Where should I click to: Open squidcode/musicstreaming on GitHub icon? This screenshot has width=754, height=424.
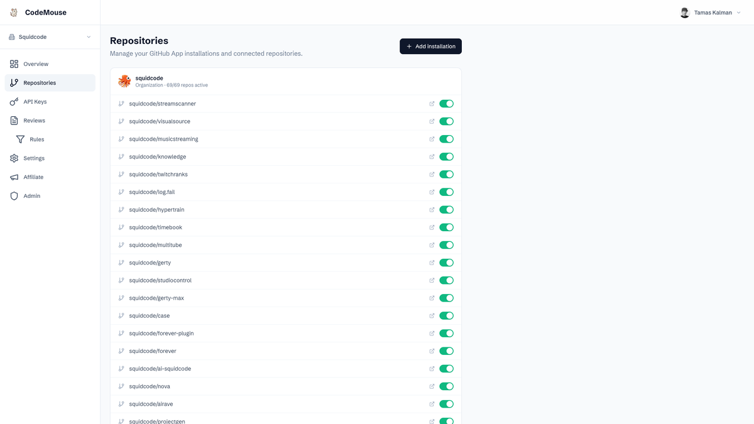[x=432, y=139]
